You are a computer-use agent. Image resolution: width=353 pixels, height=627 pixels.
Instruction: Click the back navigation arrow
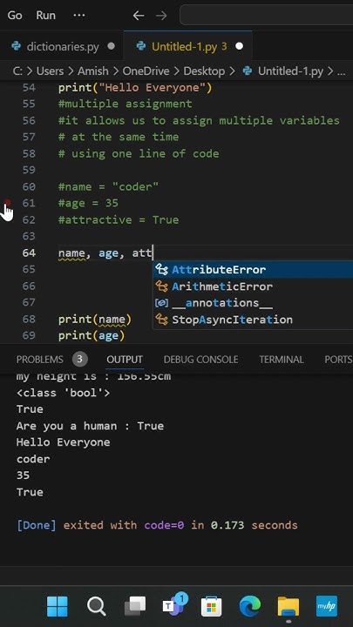coord(139,16)
